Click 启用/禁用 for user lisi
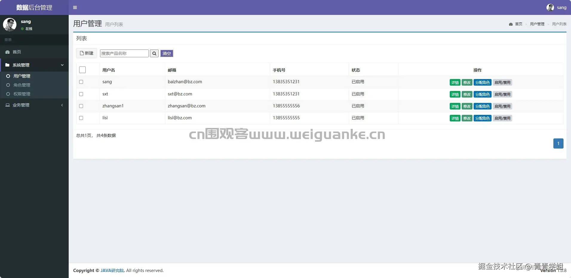Screen dimensions: 571x278 tap(502, 118)
